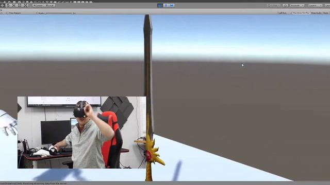The image size is (330, 185).
Task: Open the Free Aspect resolution dropdown
Action: pyautogui.click(x=23, y=13)
